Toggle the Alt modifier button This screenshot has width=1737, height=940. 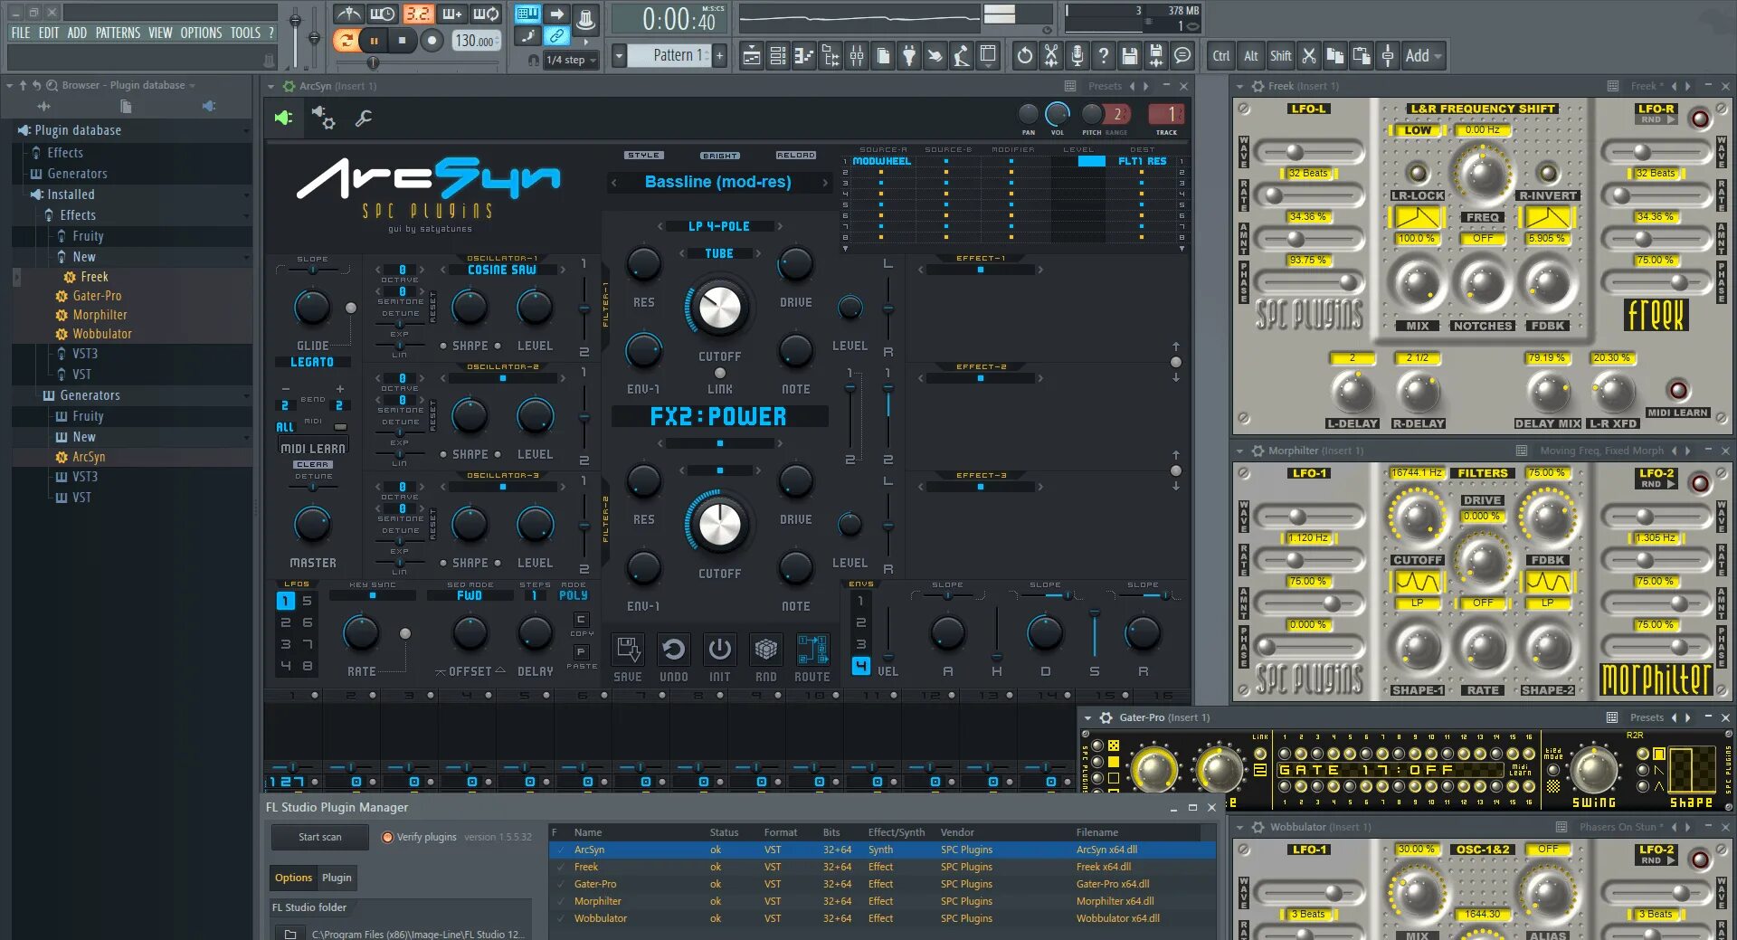(x=1251, y=56)
